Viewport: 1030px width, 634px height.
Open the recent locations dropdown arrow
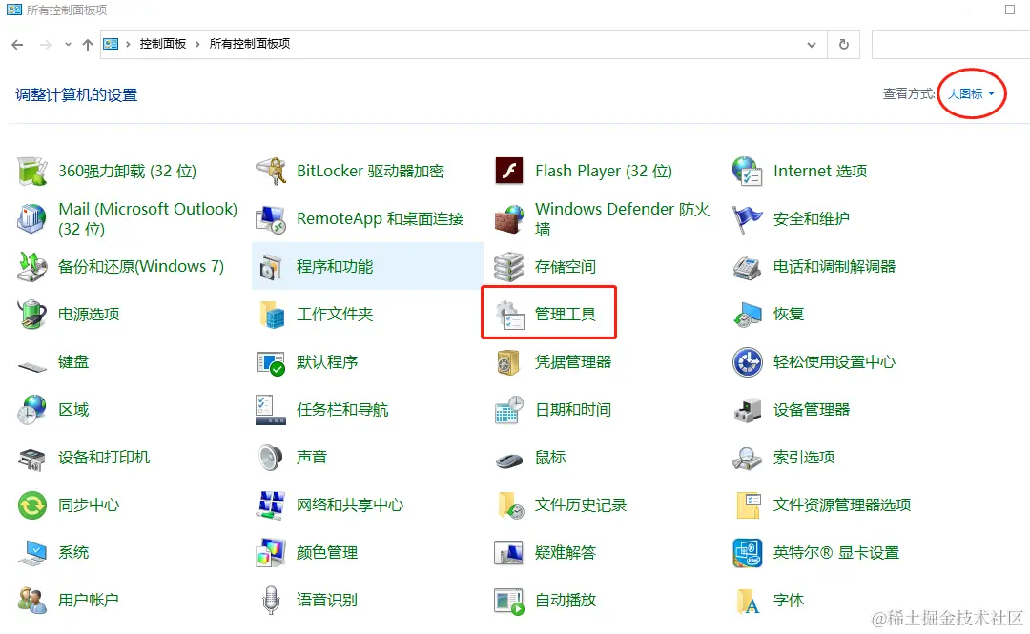(x=68, y=45)
